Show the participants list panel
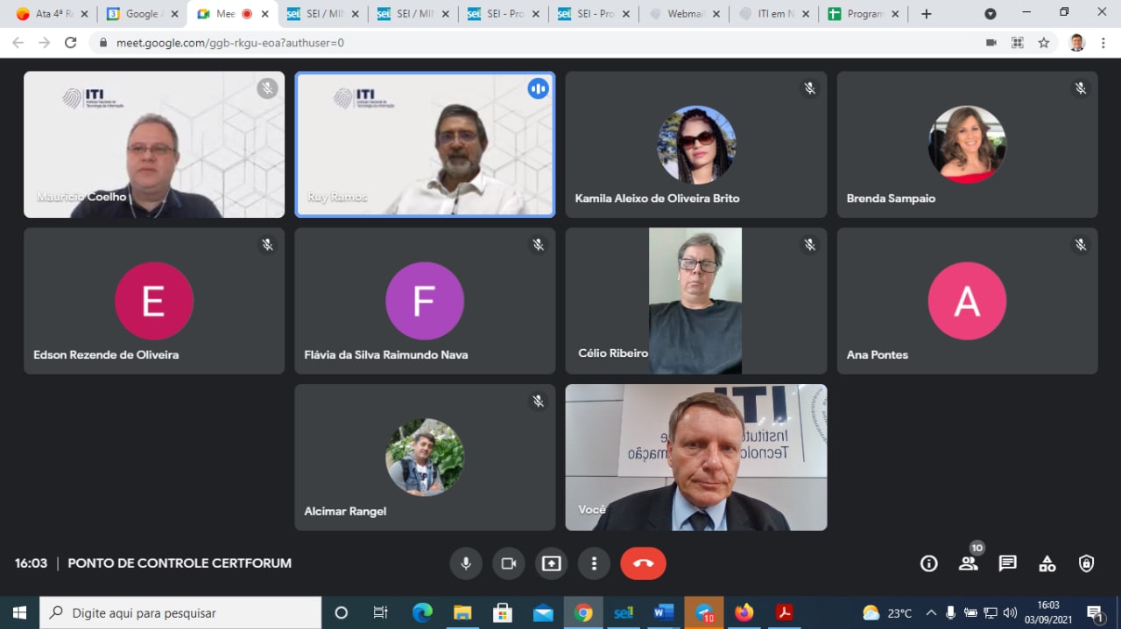 coord(969,563)
